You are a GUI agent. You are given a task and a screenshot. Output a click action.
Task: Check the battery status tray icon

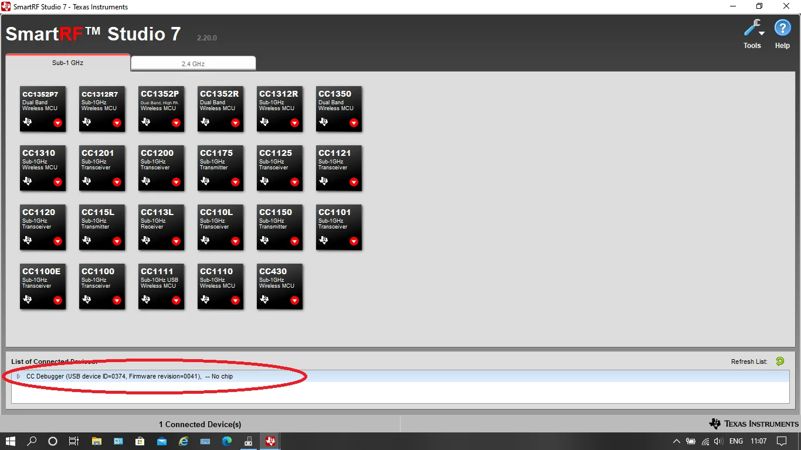click(691, 441)
